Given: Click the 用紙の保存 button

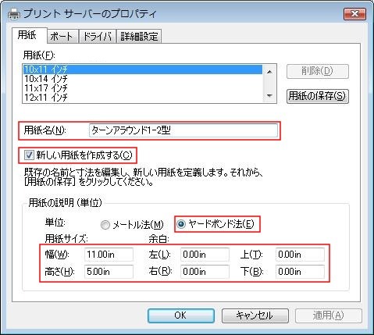Looking at the screenshot, I should [318, 96].
